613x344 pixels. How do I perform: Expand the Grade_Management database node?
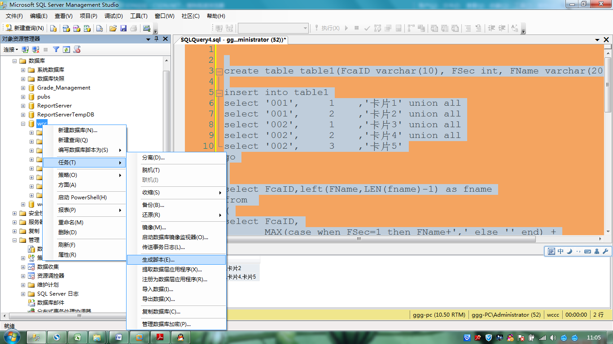(x=23, y=88)
